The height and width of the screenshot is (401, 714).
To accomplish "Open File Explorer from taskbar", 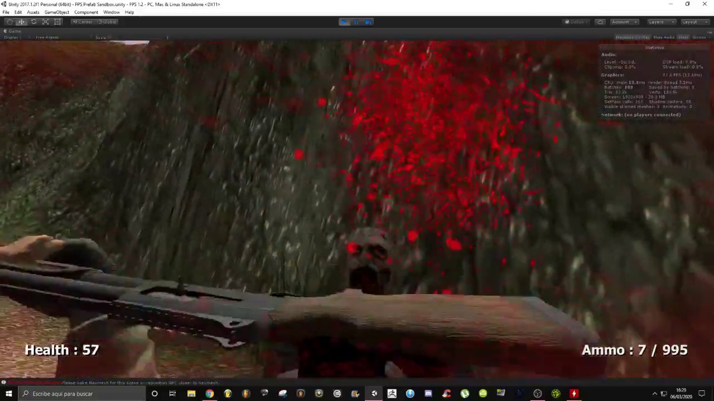I will coord(191,394).
